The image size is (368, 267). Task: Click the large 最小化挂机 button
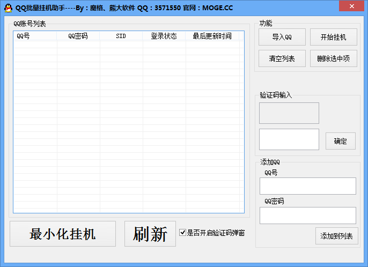pos(63,234)
